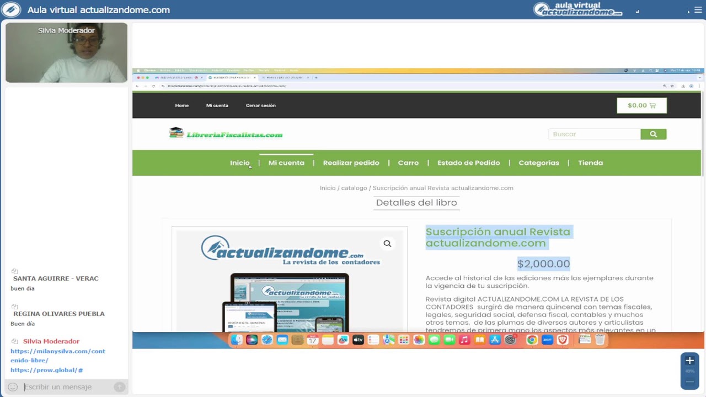Open the prow.global chat link
Screen dimensions: 706x397
point(47,370)
